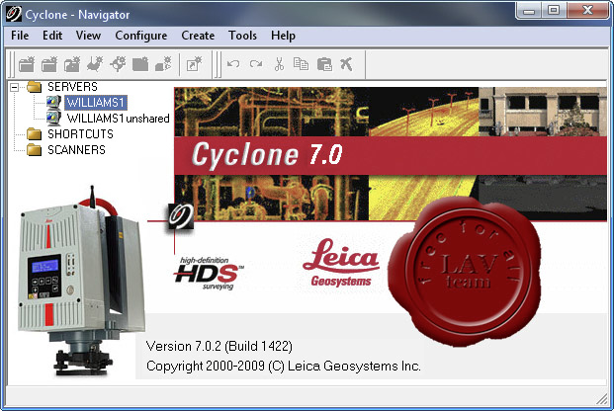614x411 pixels.
Task: Click the create ModelSpace toolbar icon
Action: click(x=95, y=64)
